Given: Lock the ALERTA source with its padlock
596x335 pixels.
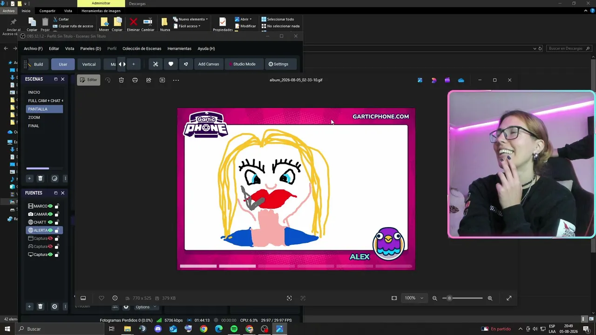Looking at the screenshot, I should tap(57, 230).
